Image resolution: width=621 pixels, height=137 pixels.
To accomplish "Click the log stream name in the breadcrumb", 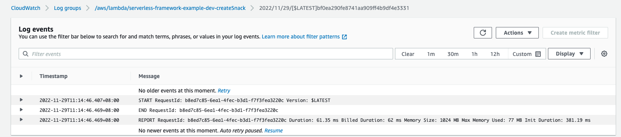I will click(x=334, y=8).
